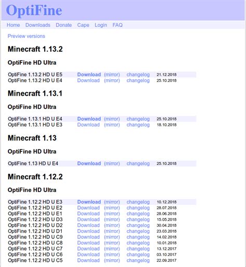Open mirror for OptiFine 1.12.2 HD U C6

[112, 255]
